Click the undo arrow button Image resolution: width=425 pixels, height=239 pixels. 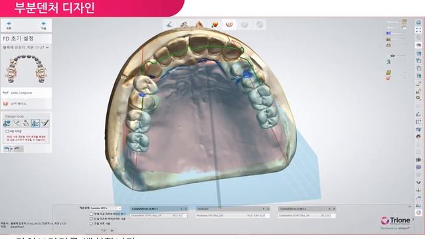pyautogui.click(x=7, y=149)
